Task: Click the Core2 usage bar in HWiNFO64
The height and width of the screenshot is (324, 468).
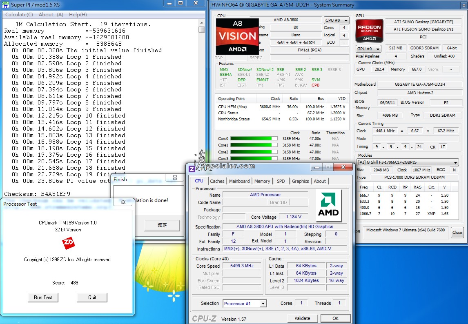Action: (x=254, y=152)
